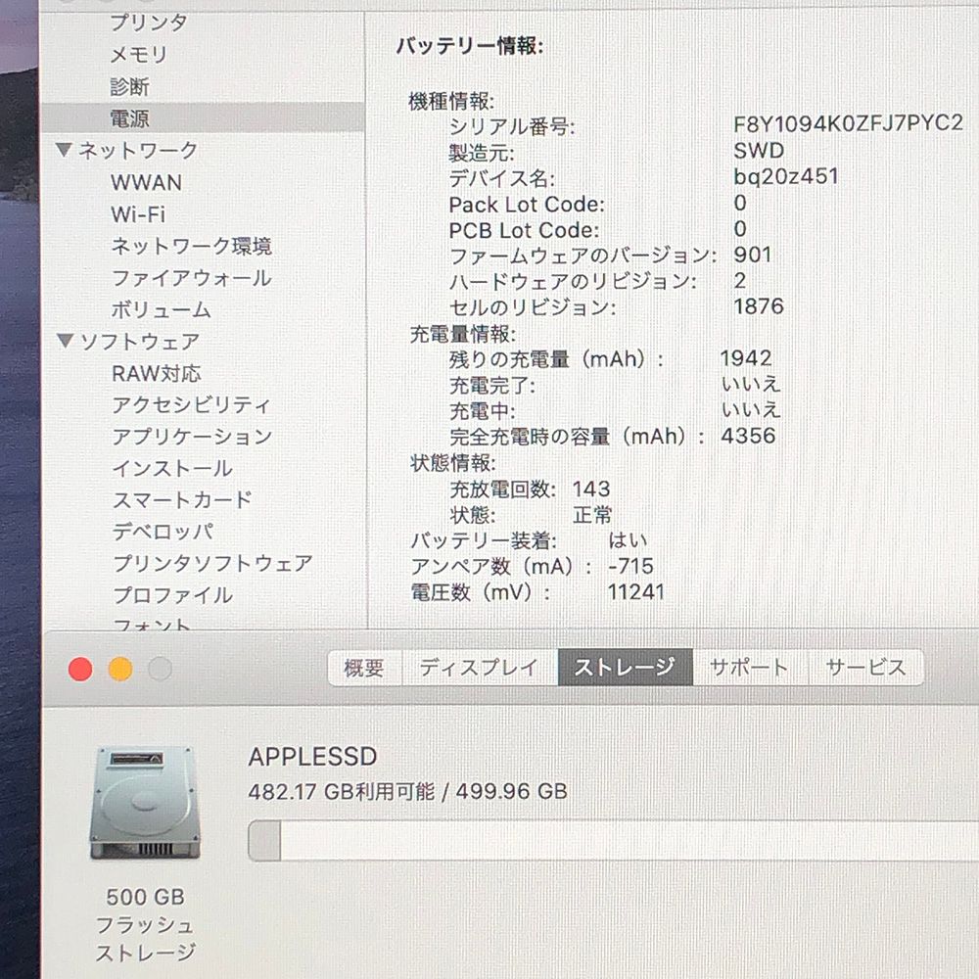Viewport: 979px width, 979px height.
Task: Click the full charge capacity value 4356
Action: pyautogui.click(x=748, y=436)
